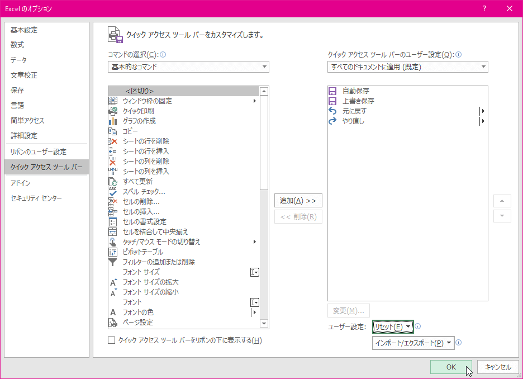Select the セルの書式設定 icon
523x379 pixels.
[x=113, y=221]
